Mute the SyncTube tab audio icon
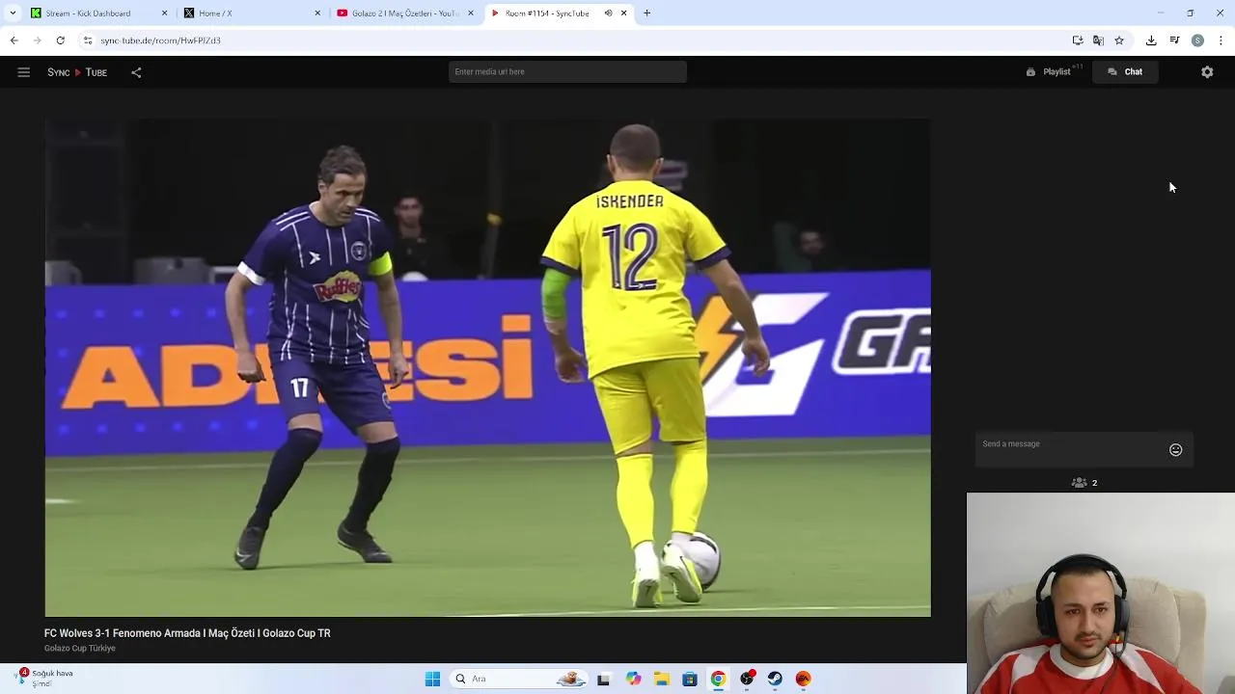The image size is (1235, 694). tap(608, 13)
